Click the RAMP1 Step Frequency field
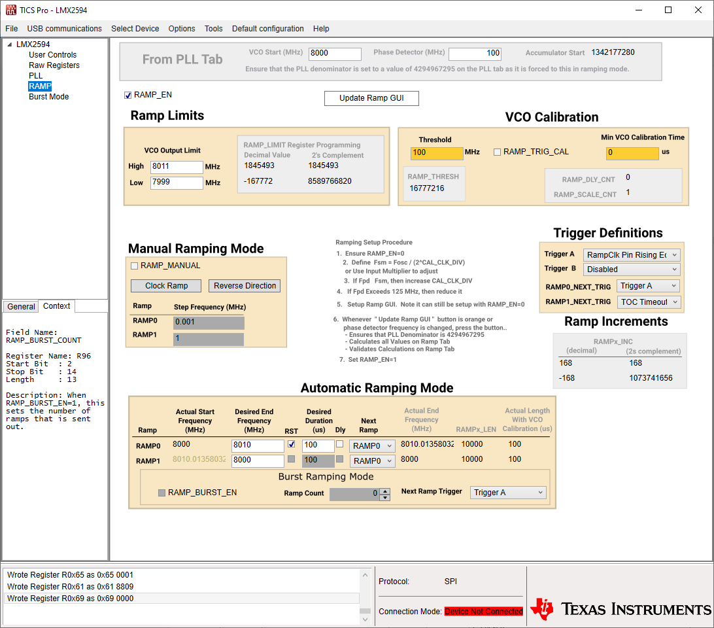Viewport: 714px width, 628px height. click(209, 339)
